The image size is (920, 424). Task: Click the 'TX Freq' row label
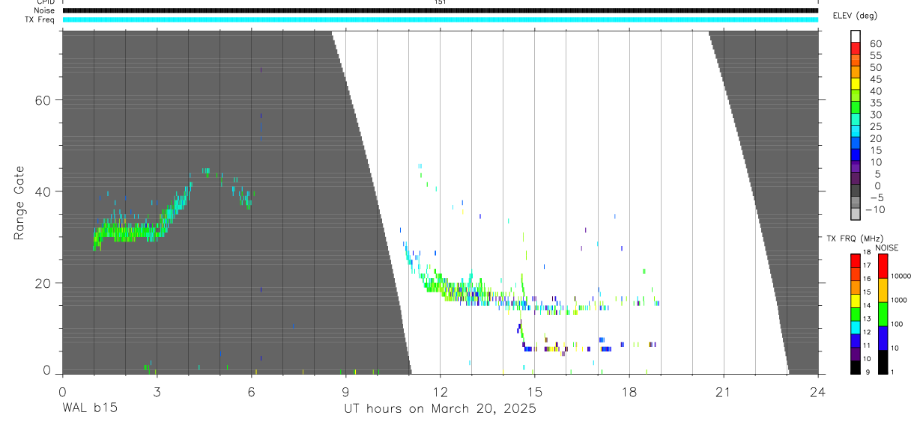pyautogui.click(x=40, y=19)
